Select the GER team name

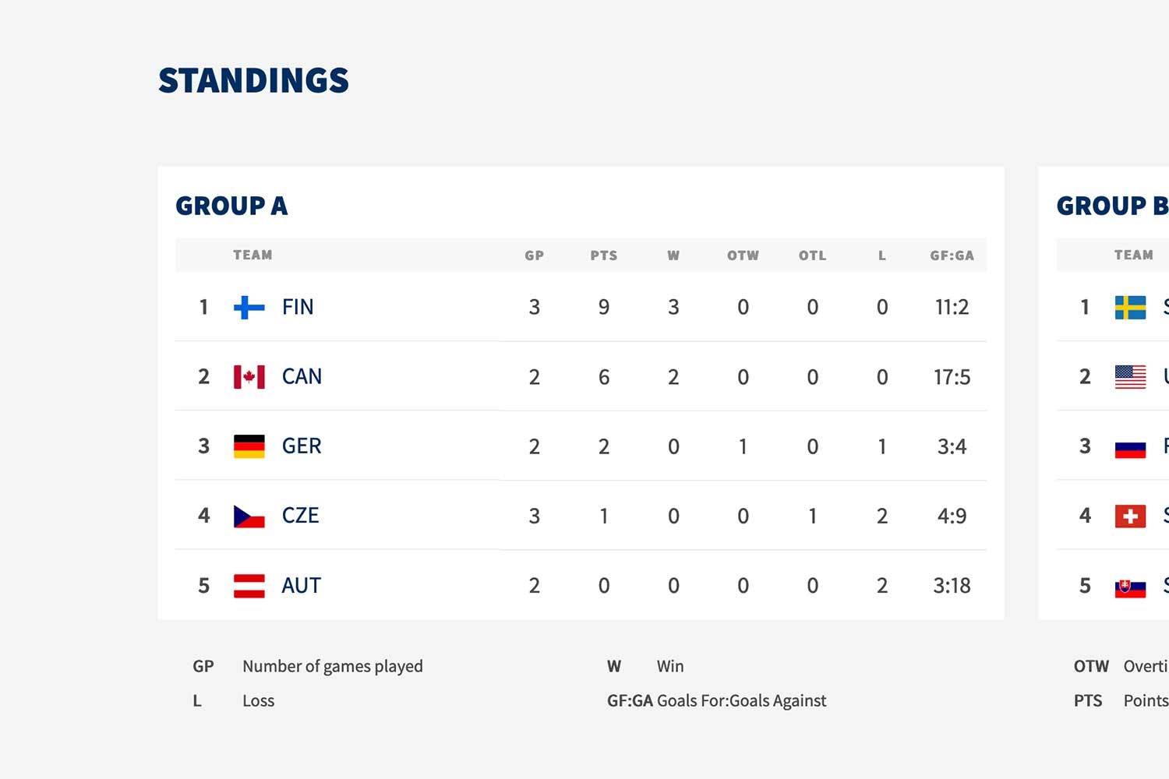(x=302, y=446)
